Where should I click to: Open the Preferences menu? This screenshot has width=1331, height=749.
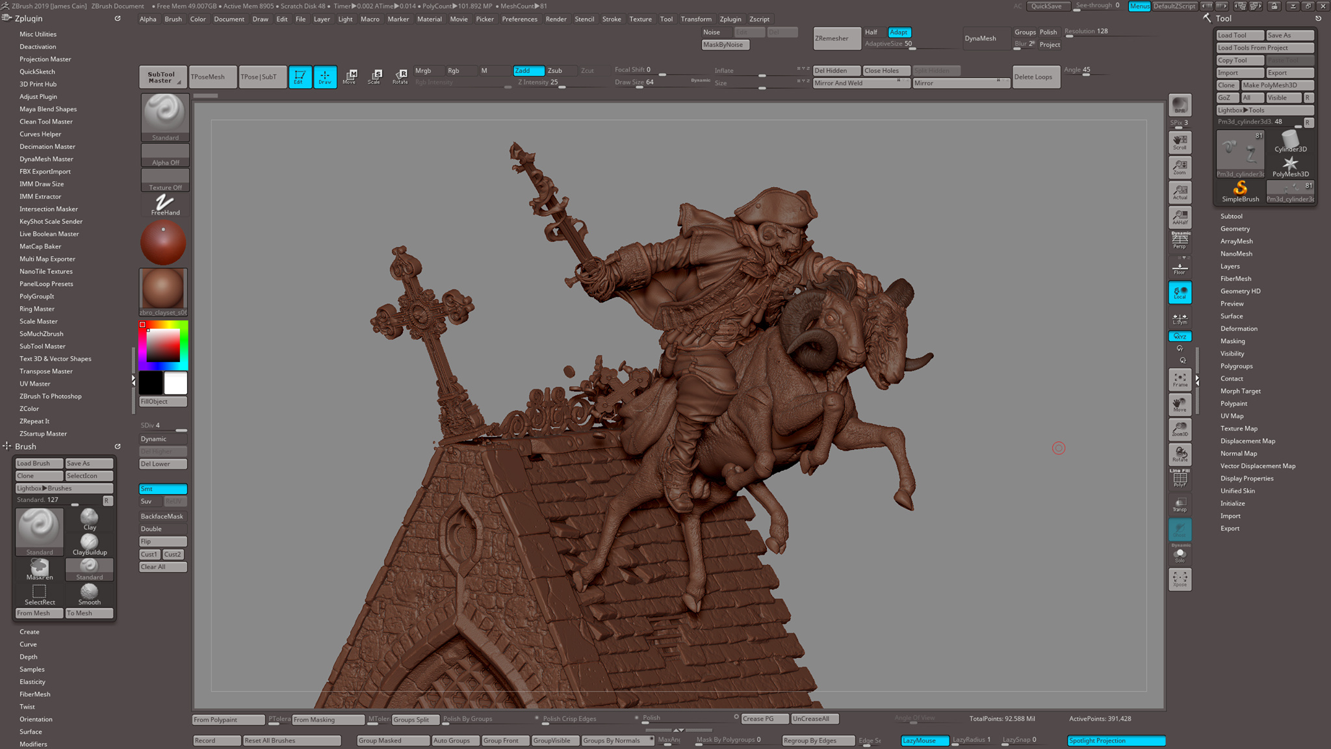tap(519, 19)
